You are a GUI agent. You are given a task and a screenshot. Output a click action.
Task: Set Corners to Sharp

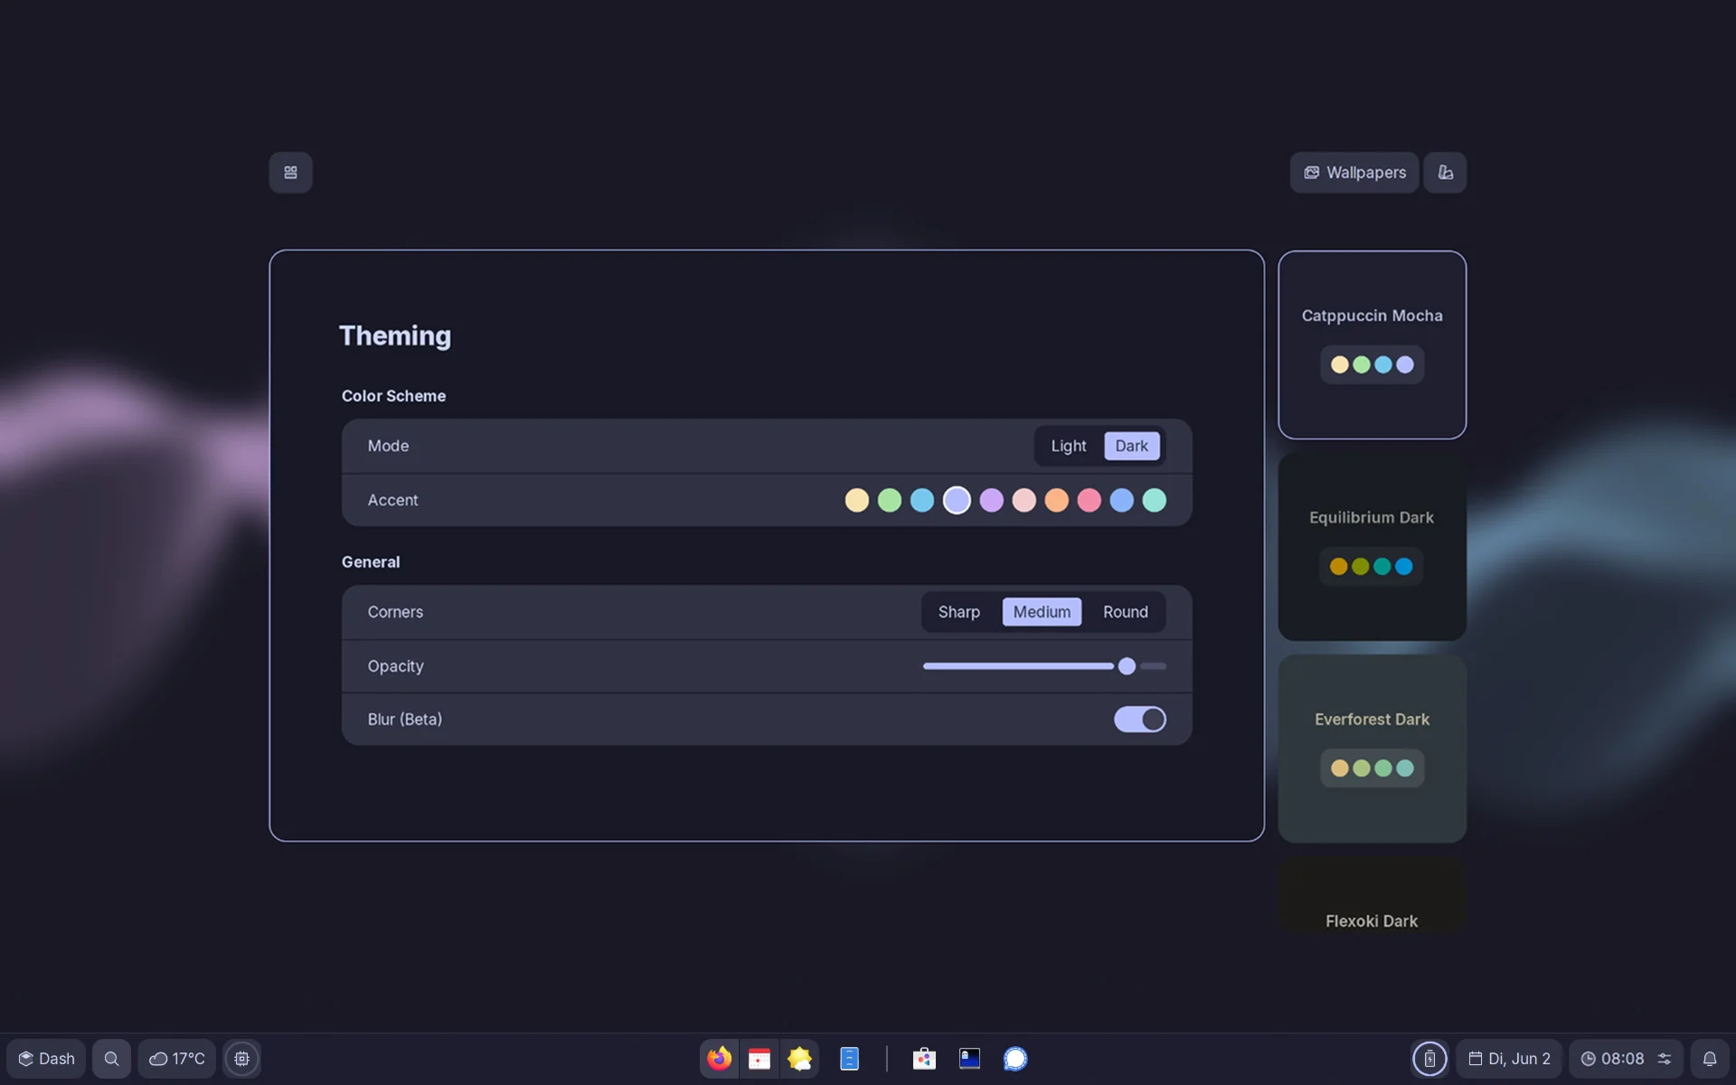(958, 612)
